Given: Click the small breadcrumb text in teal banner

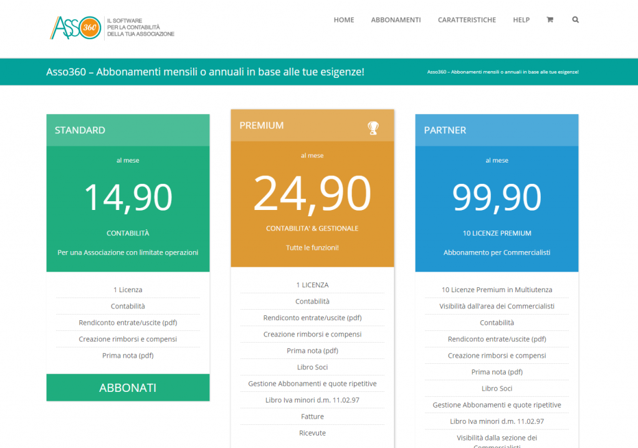Looking at the screenshot, I should point(503,72).
